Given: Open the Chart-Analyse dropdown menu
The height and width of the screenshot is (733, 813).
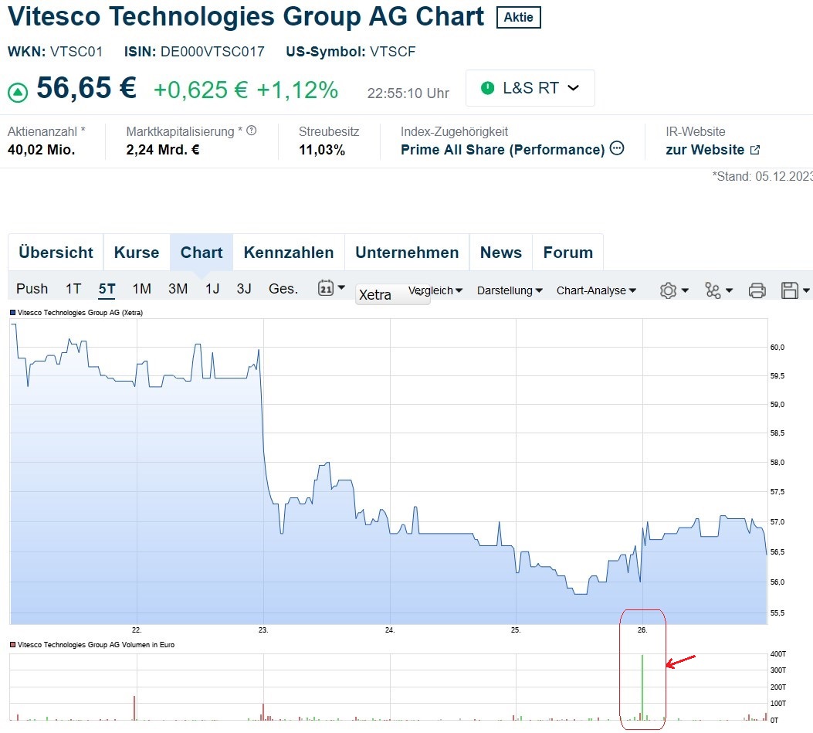Looking at the screenshot, I should [x=596, y=290].
